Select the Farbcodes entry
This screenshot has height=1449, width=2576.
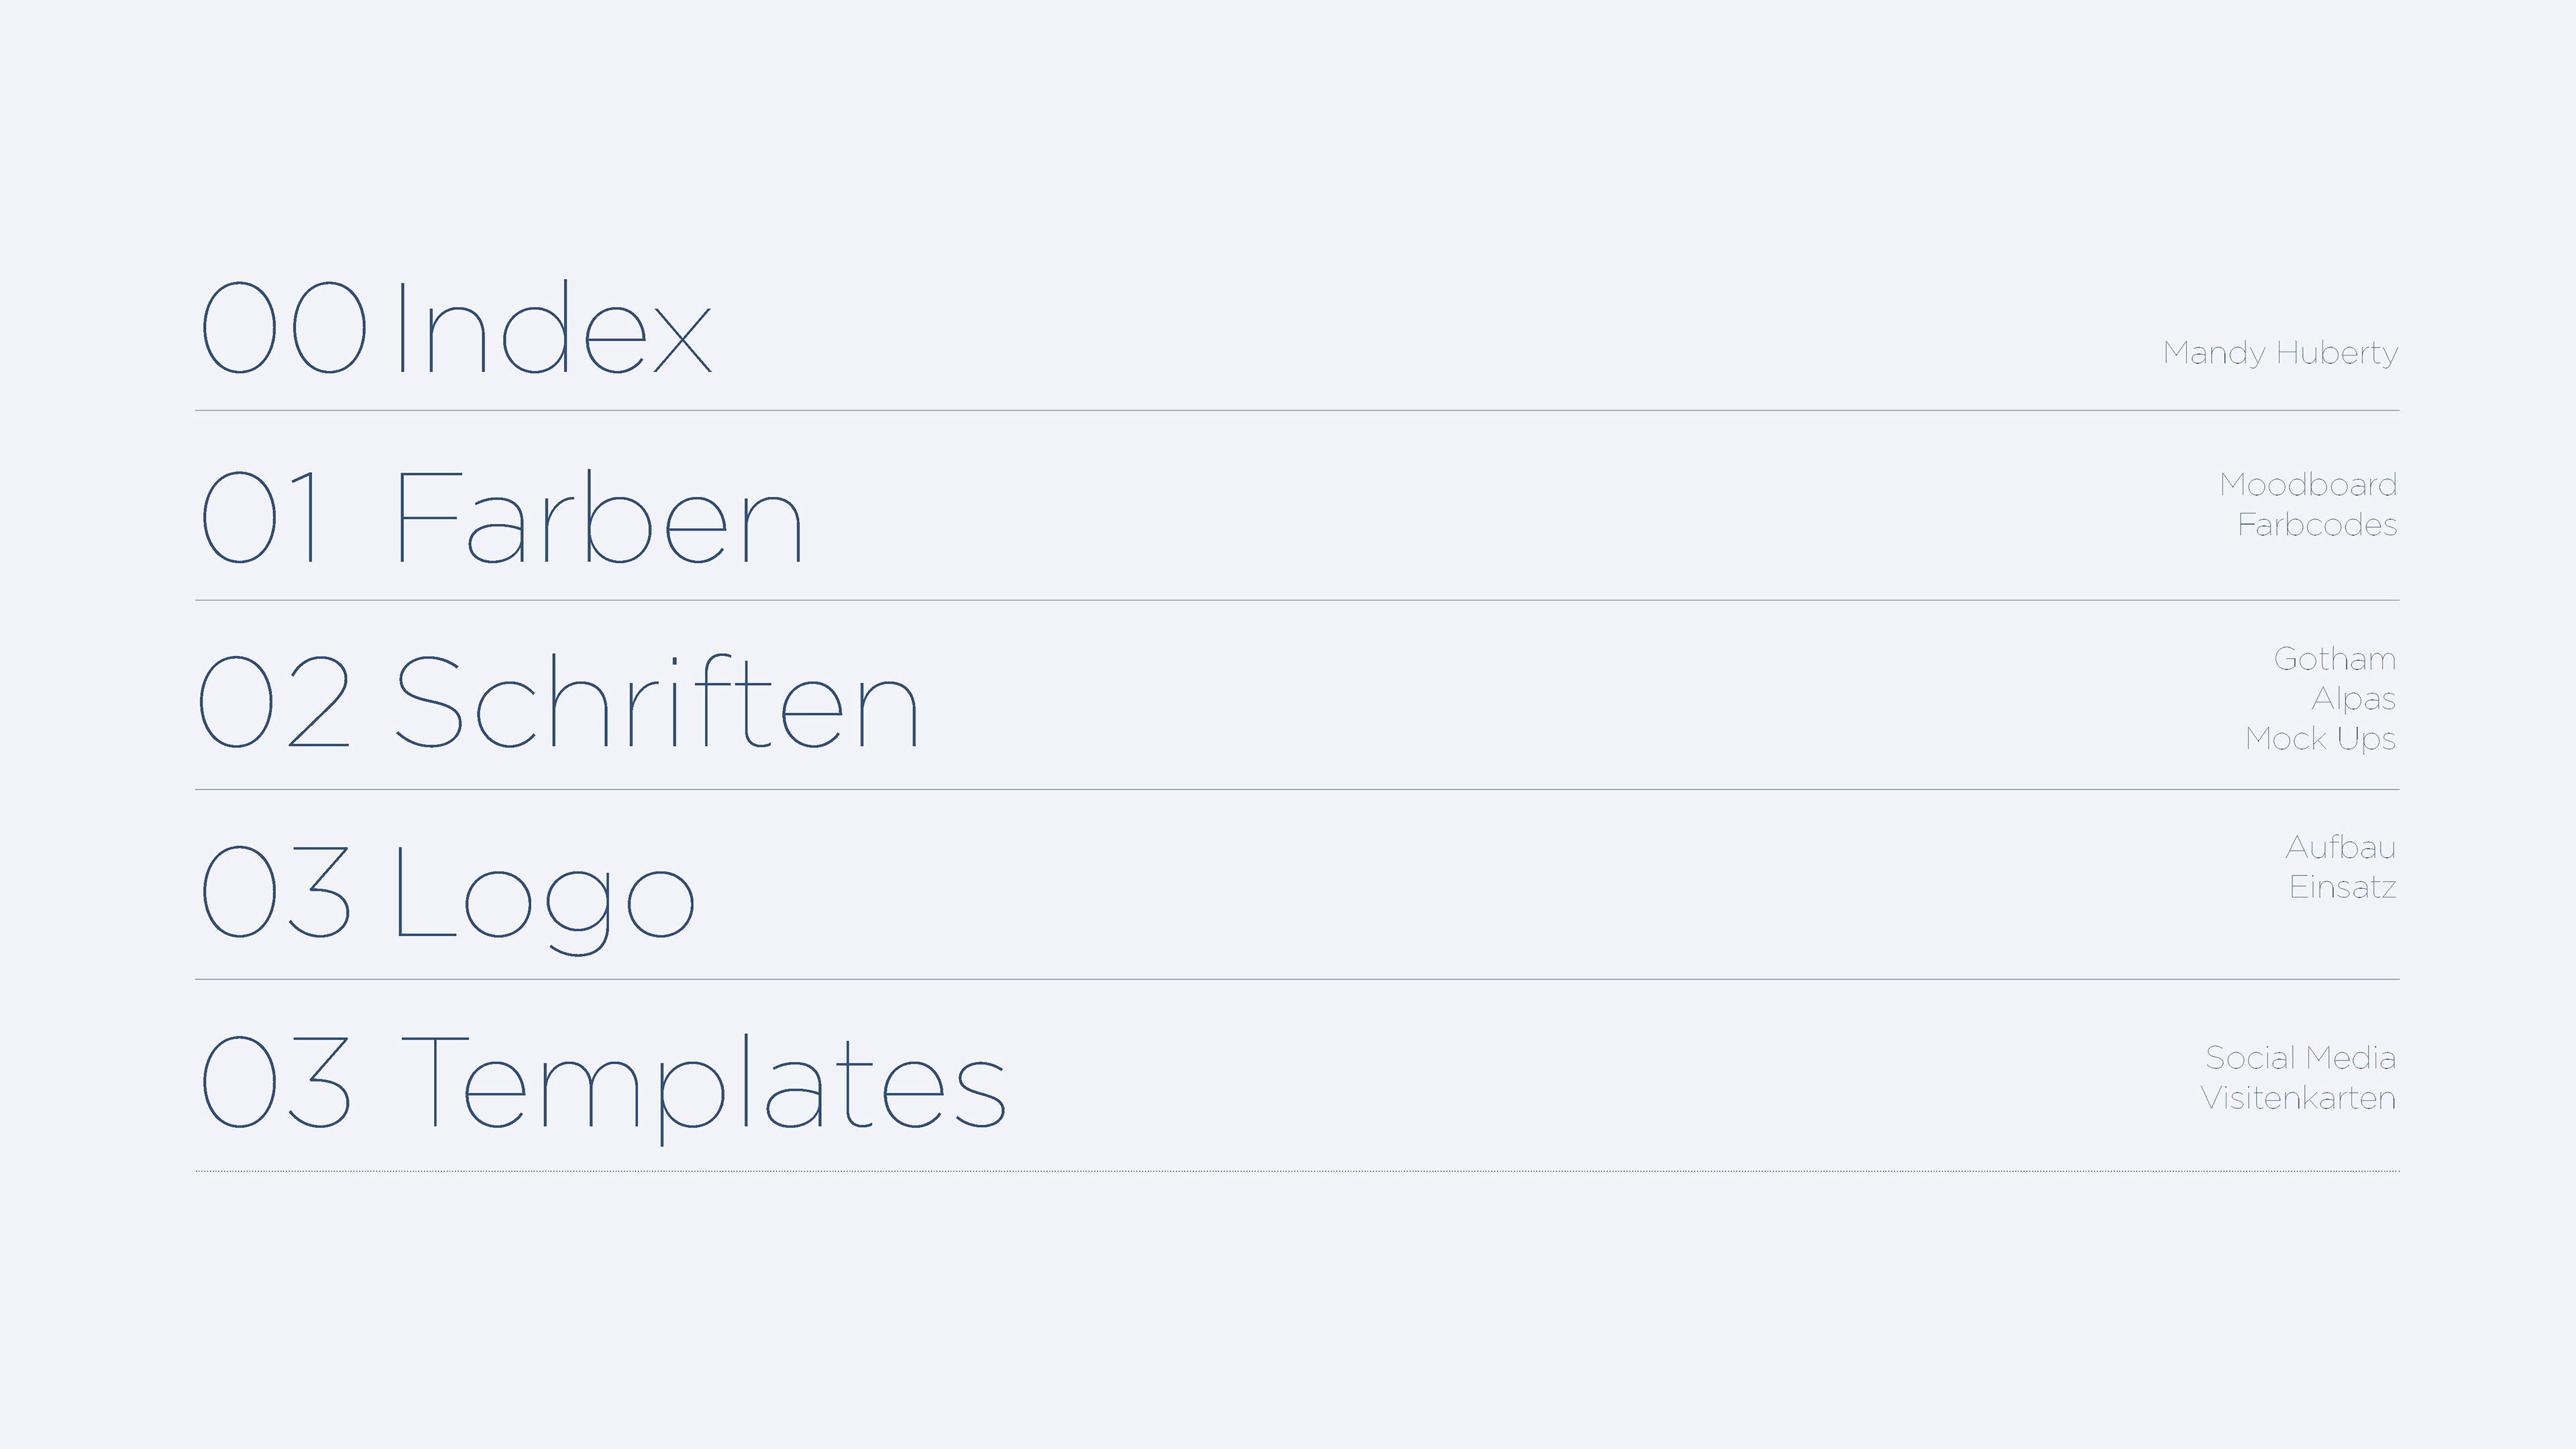2317,525
